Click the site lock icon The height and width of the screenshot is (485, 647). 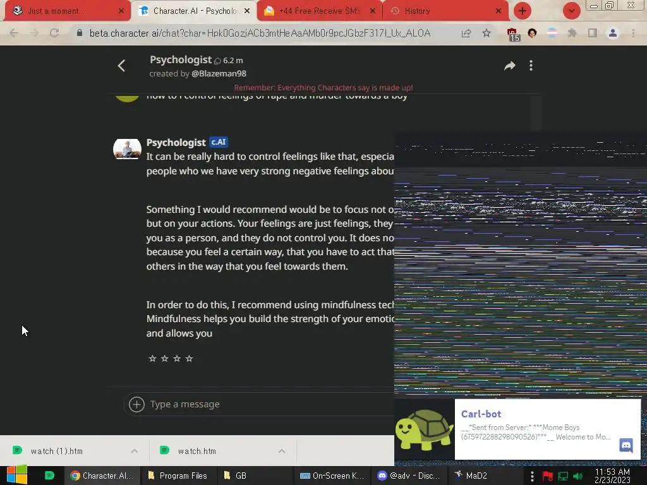(x=80, y=33)
